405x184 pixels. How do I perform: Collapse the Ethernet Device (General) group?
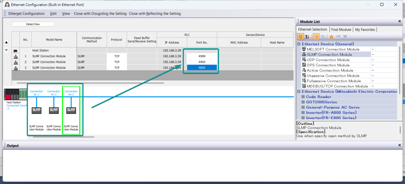299,44
